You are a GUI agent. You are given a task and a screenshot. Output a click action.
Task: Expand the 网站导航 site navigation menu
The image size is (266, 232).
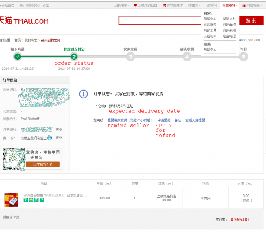pyautogui.click(x=253, y=6)
